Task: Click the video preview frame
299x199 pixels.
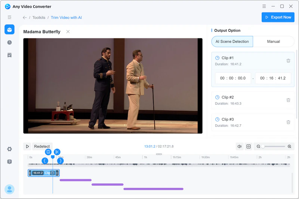Action: click(x=113, y=86)
